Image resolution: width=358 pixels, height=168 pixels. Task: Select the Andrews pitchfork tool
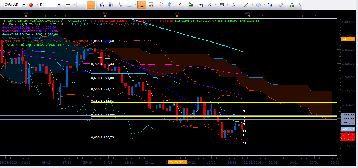[x=209, y=4]
